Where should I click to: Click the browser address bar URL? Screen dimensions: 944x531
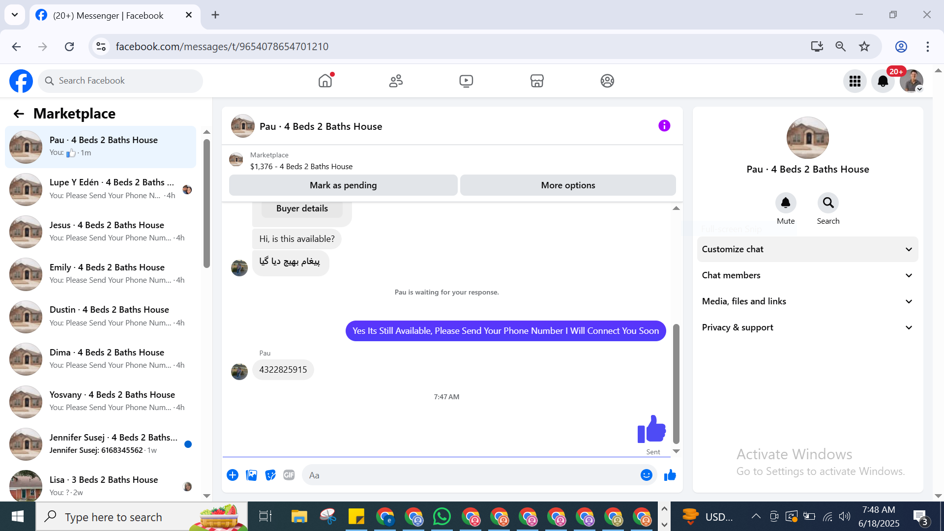tap(222, 47)
